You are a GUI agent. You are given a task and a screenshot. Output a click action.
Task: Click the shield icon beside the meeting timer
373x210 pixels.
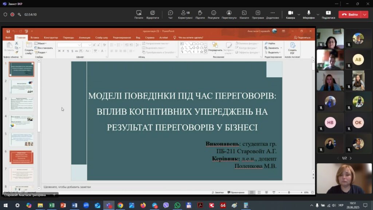5,15
